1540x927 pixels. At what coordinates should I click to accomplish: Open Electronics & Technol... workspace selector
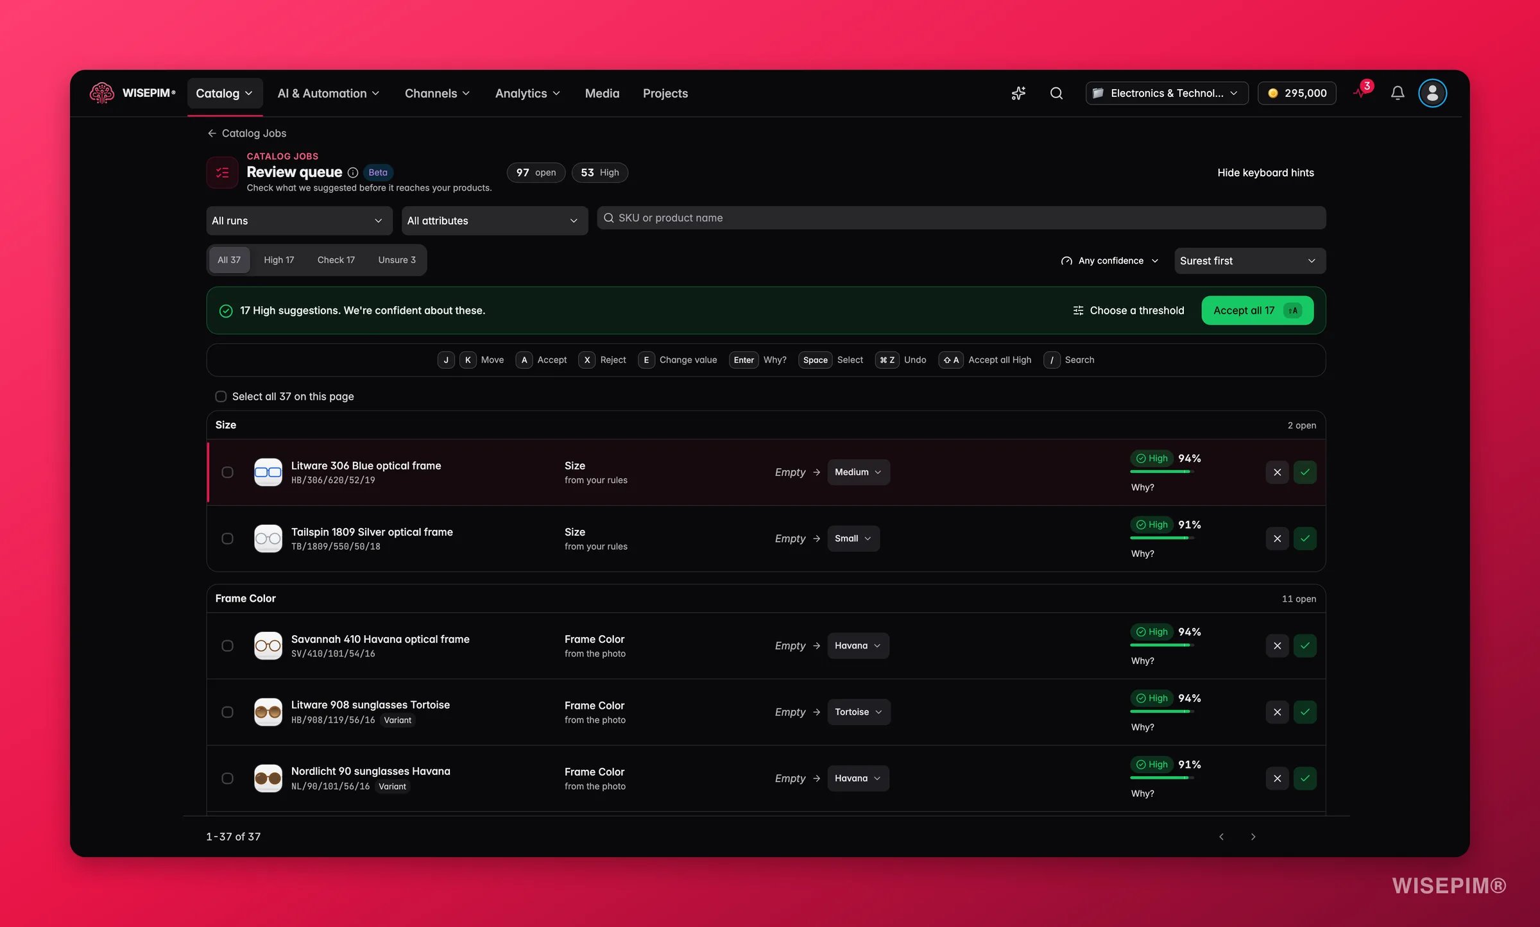point(1167,93)
